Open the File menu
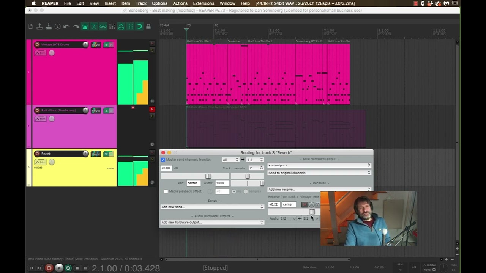Image resolution: width=486 pixels, height=273 pixels. [x=67, y=3]
